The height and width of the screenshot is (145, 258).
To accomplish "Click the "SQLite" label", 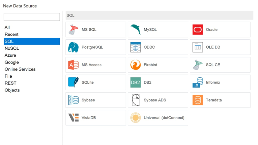I will click(87, 82).
